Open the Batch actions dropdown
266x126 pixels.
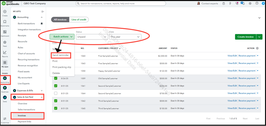tap(62, 37)
